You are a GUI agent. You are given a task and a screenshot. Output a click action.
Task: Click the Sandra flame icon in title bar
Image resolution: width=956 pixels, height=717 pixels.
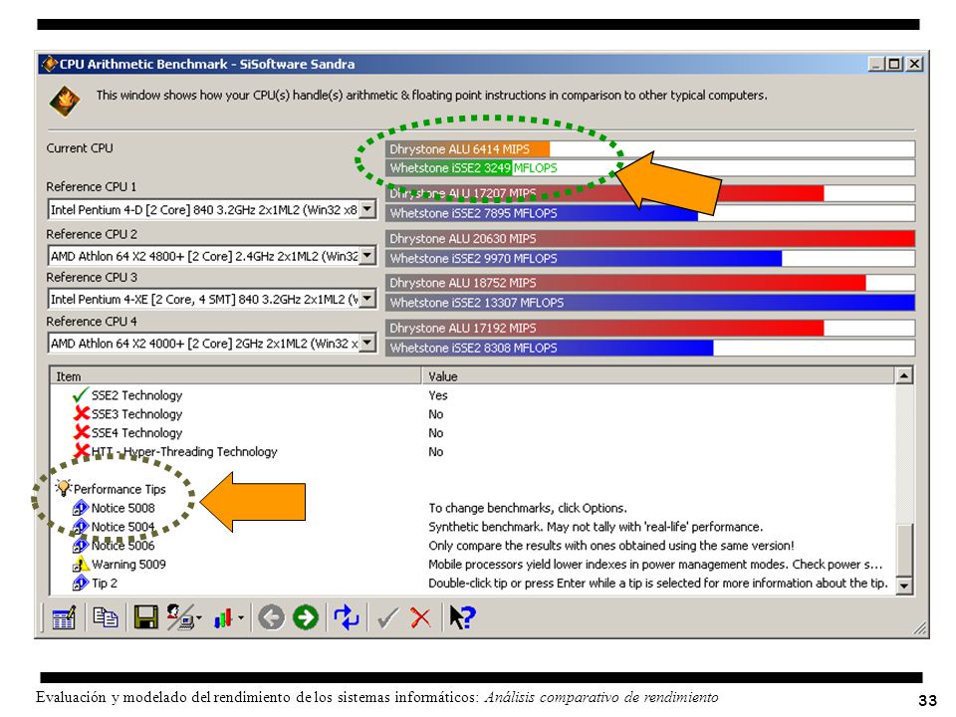(49, 64)
